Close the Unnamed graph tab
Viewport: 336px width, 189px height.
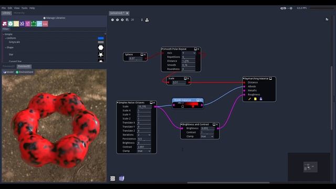127,13
